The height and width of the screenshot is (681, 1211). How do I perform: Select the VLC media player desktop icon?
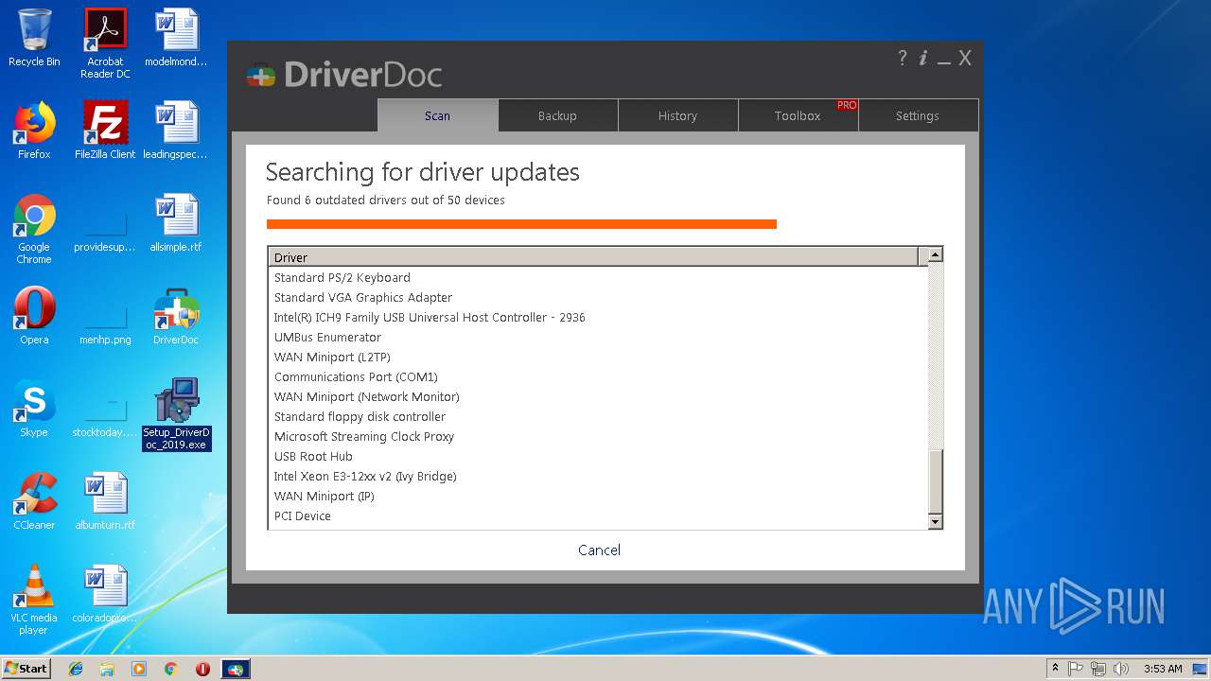point(34,600)
